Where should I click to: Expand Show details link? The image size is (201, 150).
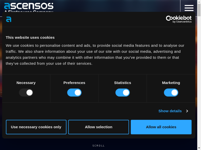tap(170, 111)
